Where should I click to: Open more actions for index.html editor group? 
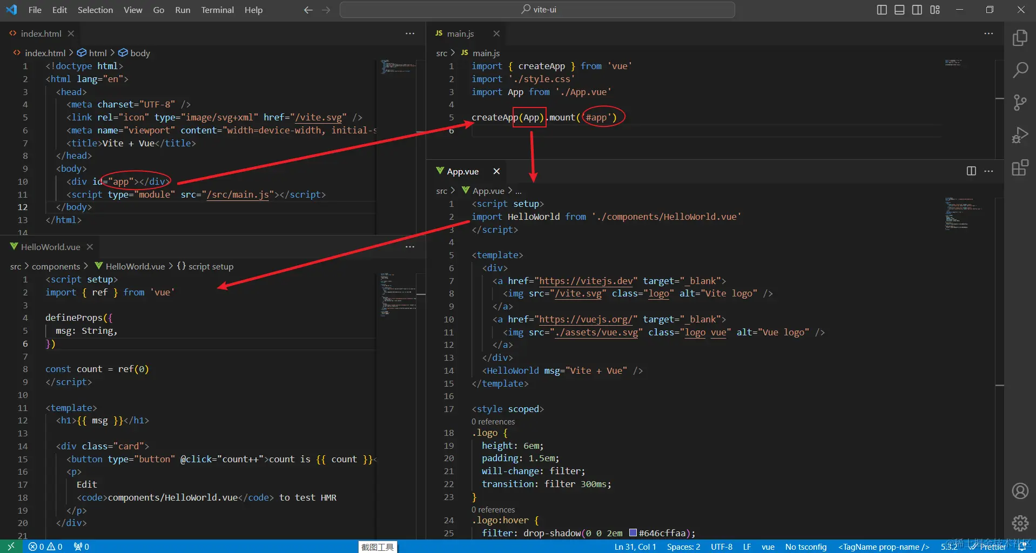tap(410, 33)
